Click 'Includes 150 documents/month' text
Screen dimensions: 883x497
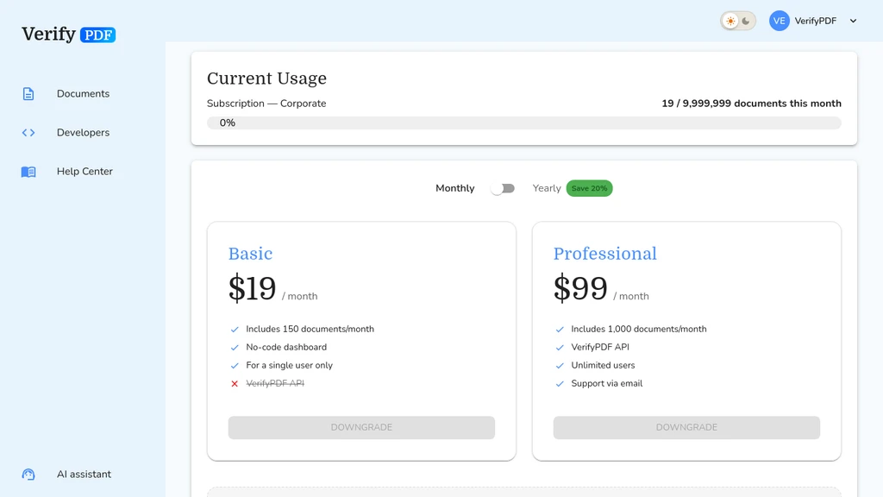point(310,329)
